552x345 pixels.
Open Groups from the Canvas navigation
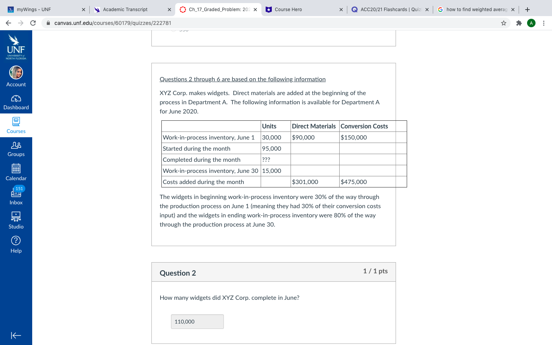click(x=16, y=149)
